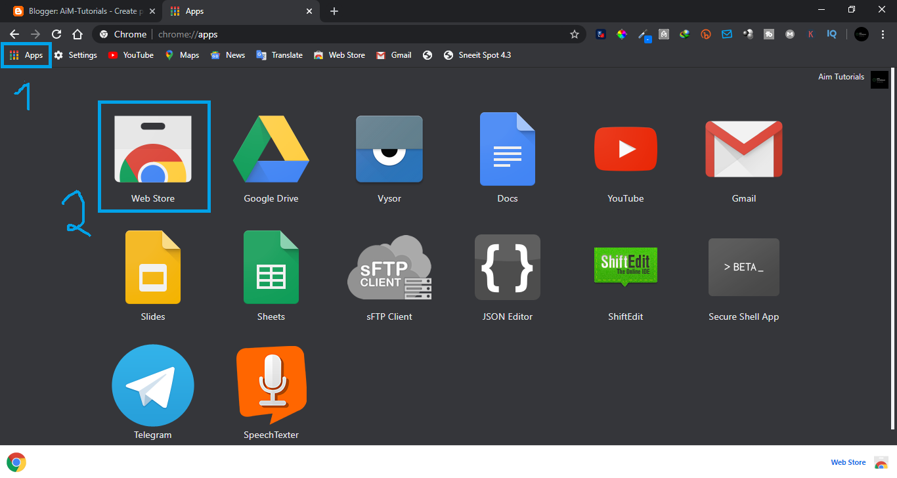Click the unlabeled globe bookmark
Screen dimensions: 897x478
coord(427,55)
